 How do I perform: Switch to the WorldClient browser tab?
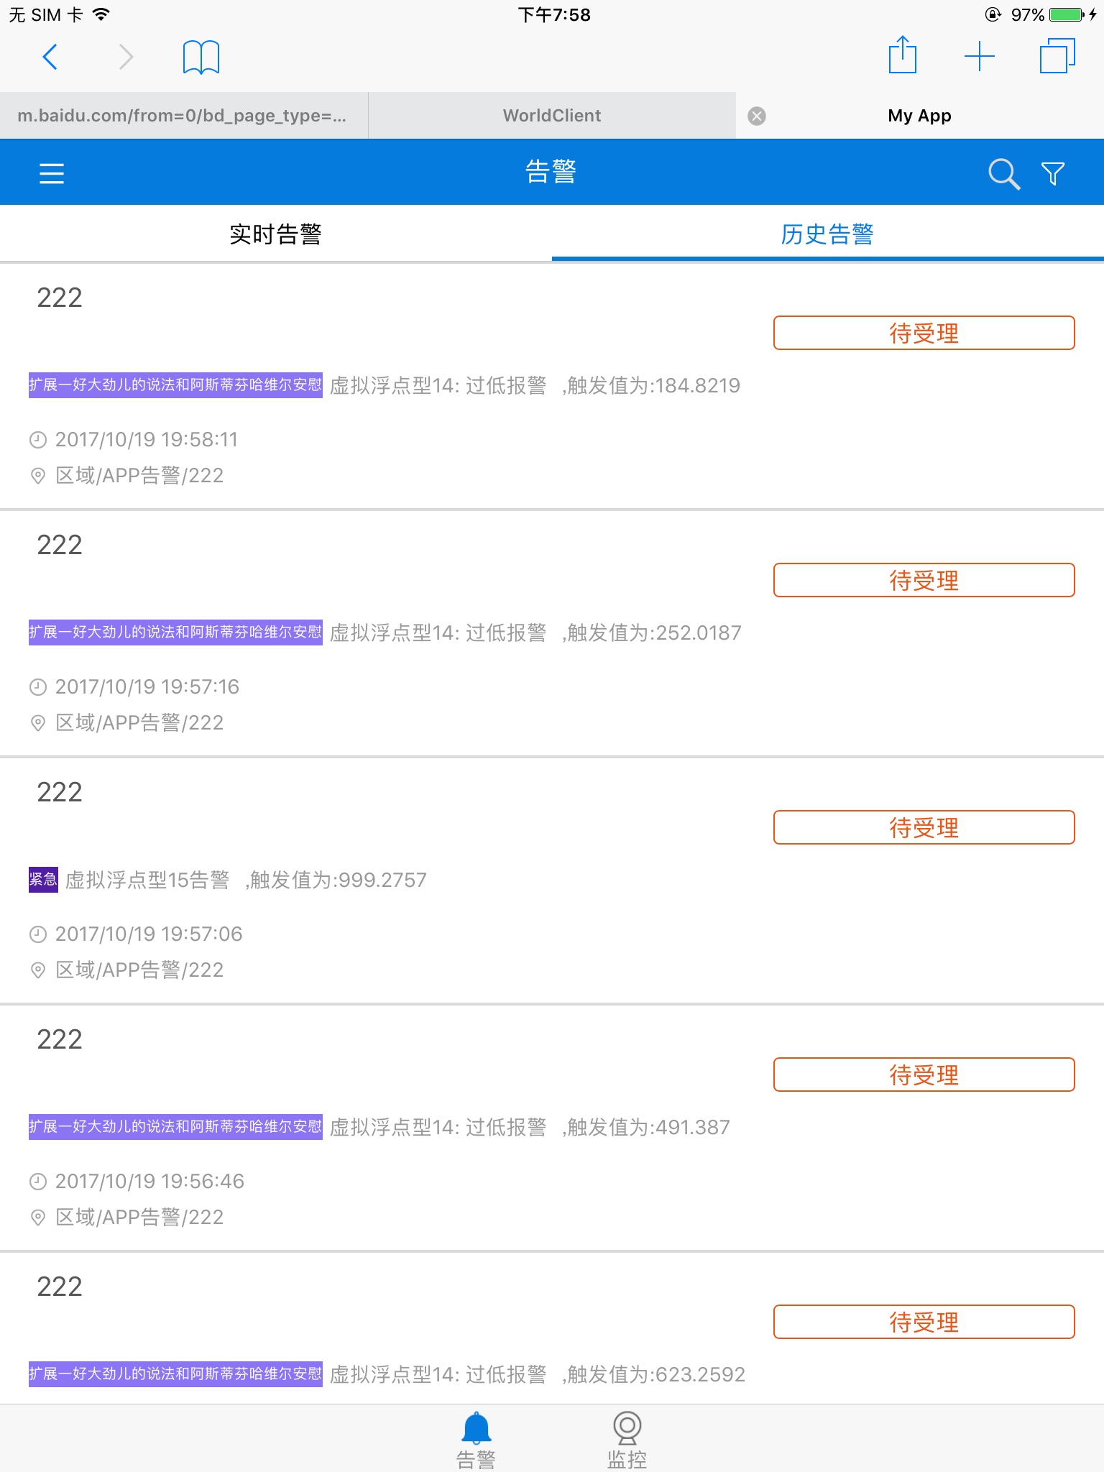pos(552,116)
